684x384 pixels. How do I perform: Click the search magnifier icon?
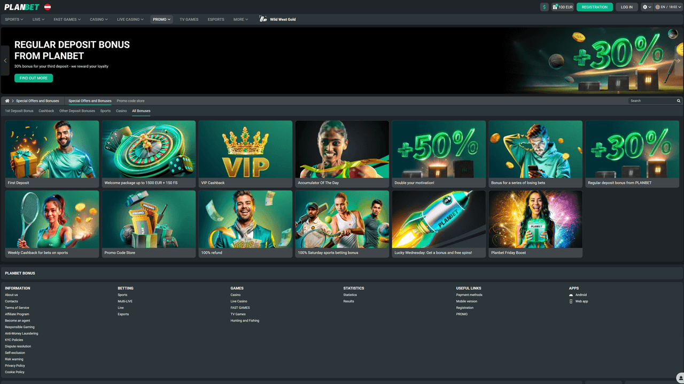[x=679, y=101]
